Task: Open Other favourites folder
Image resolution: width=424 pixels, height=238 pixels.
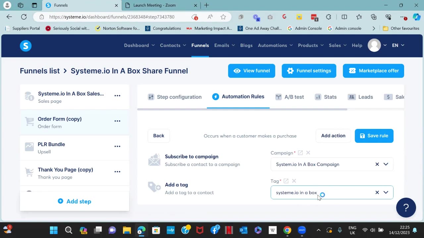Action: tap(401, 28)
